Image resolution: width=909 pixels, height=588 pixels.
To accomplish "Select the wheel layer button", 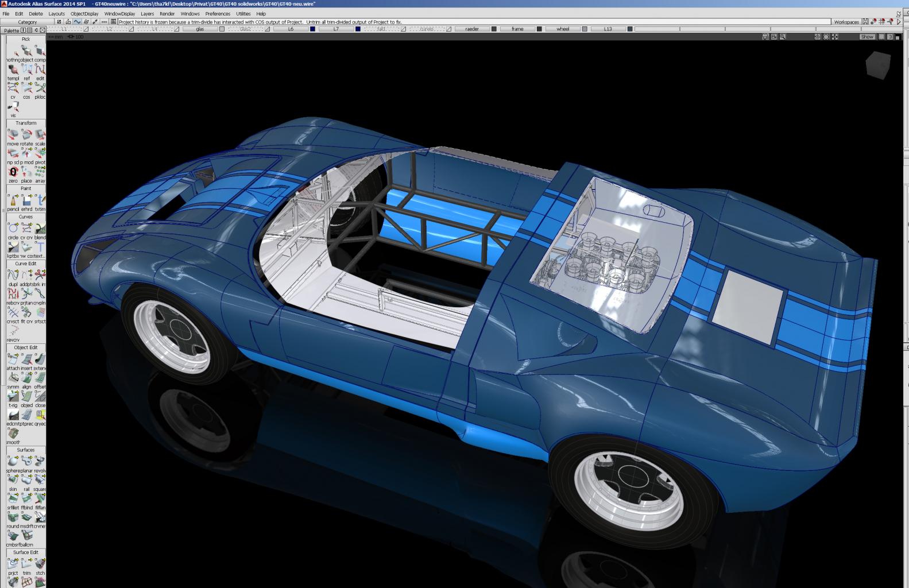I will point(563,29).
